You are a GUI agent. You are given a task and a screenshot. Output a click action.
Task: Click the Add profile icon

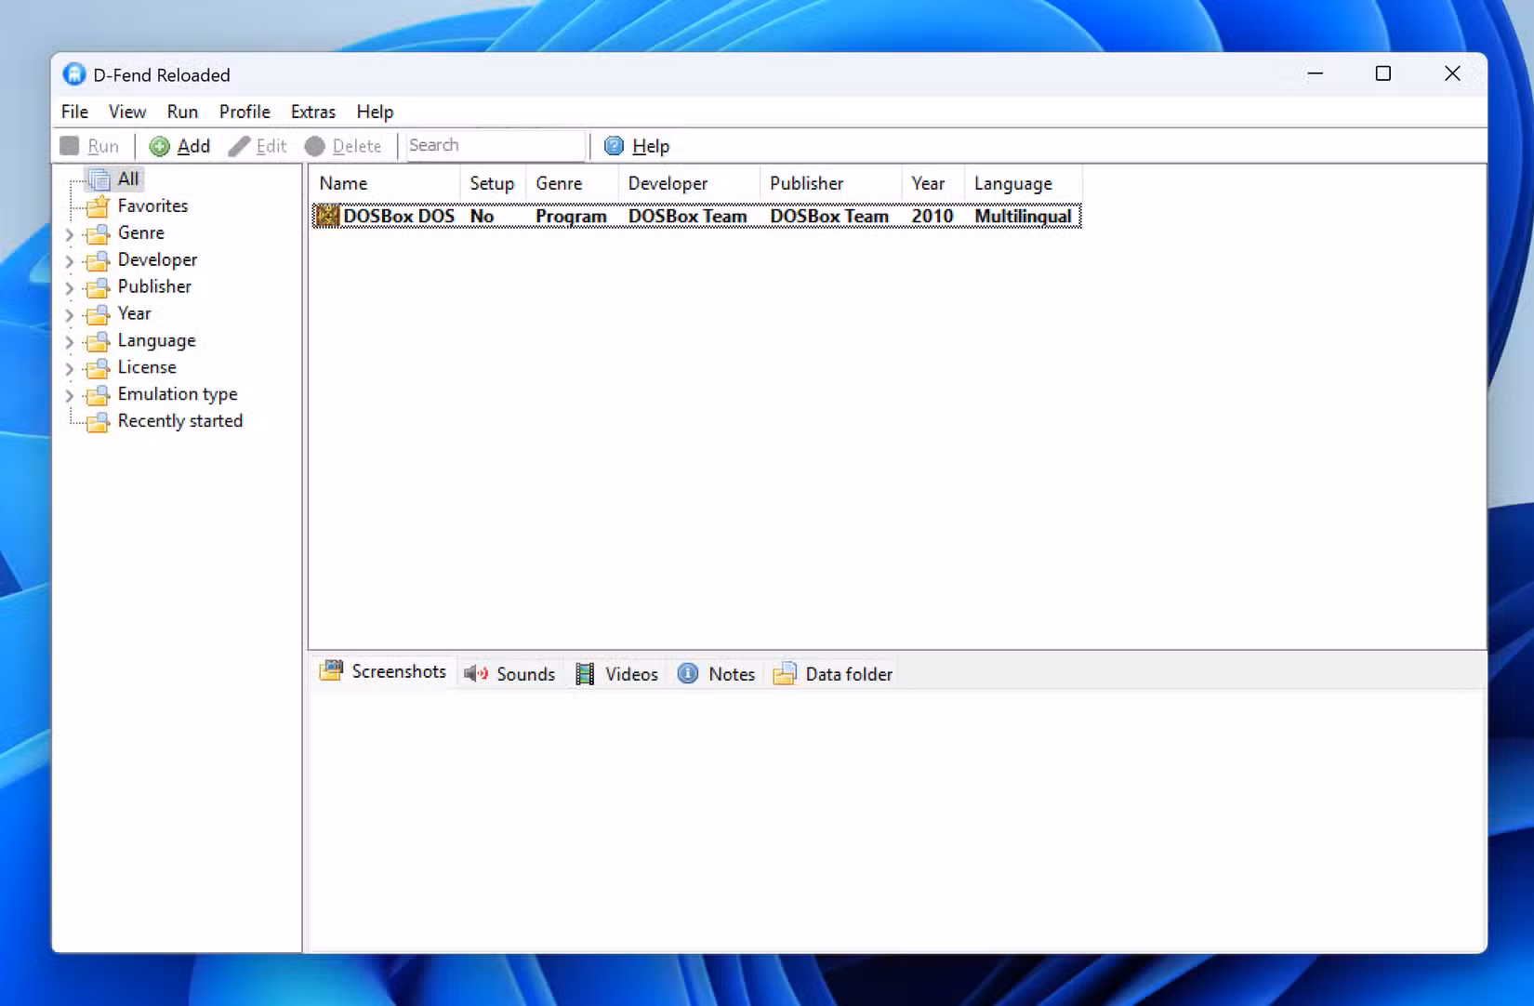click(x=158, y=146)
